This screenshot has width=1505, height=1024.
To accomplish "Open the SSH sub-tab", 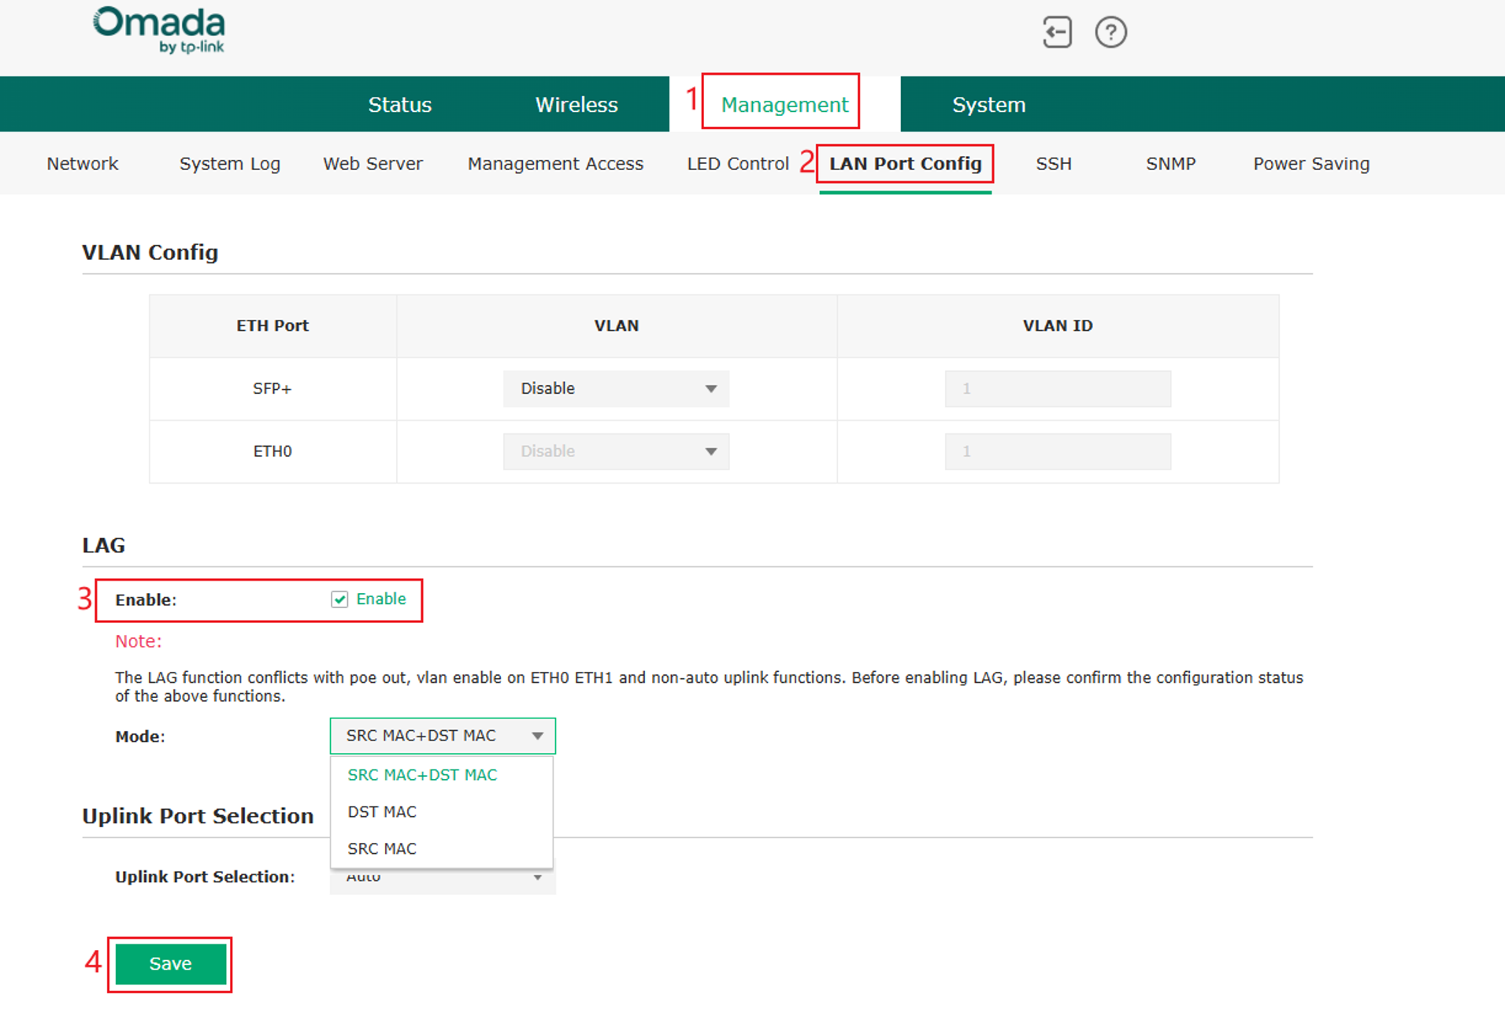I will click(x=1053, y=164).
